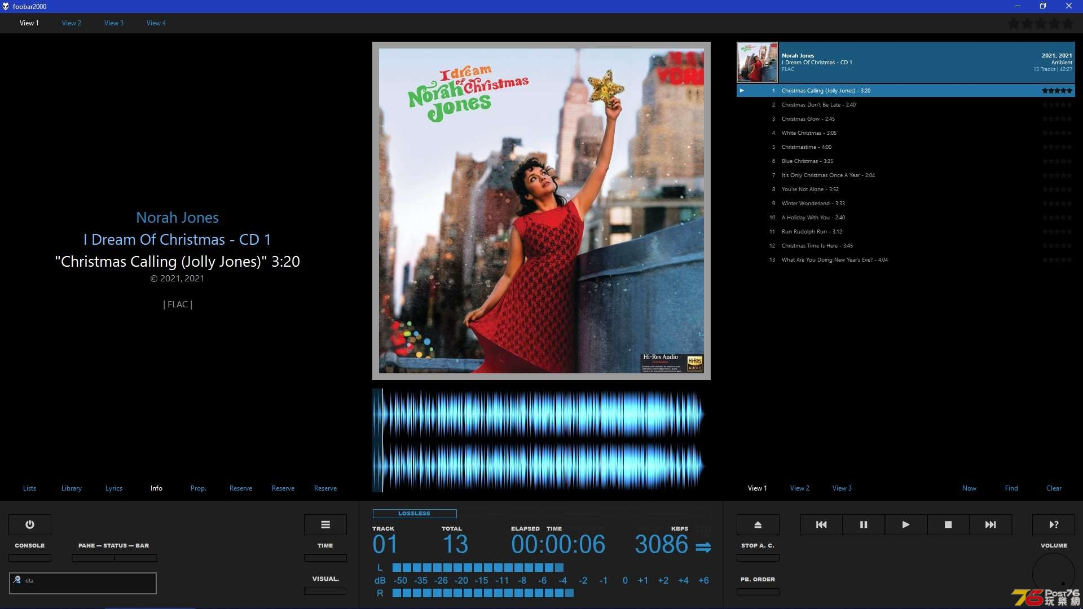
Task: Click the power button above Console
Action: [30, 524]
